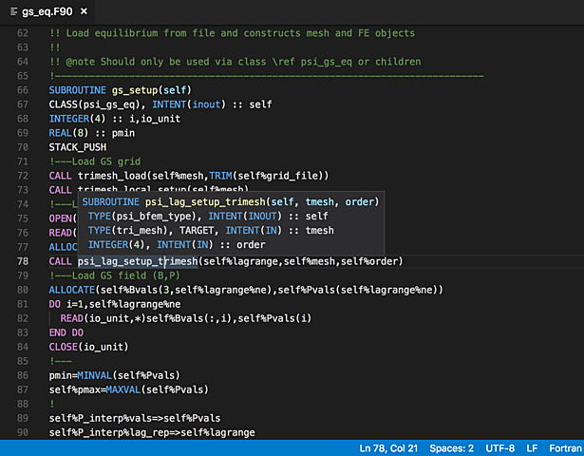Select the gs_eq.F90 tab
584x456 pixels.
click(47, 12)
